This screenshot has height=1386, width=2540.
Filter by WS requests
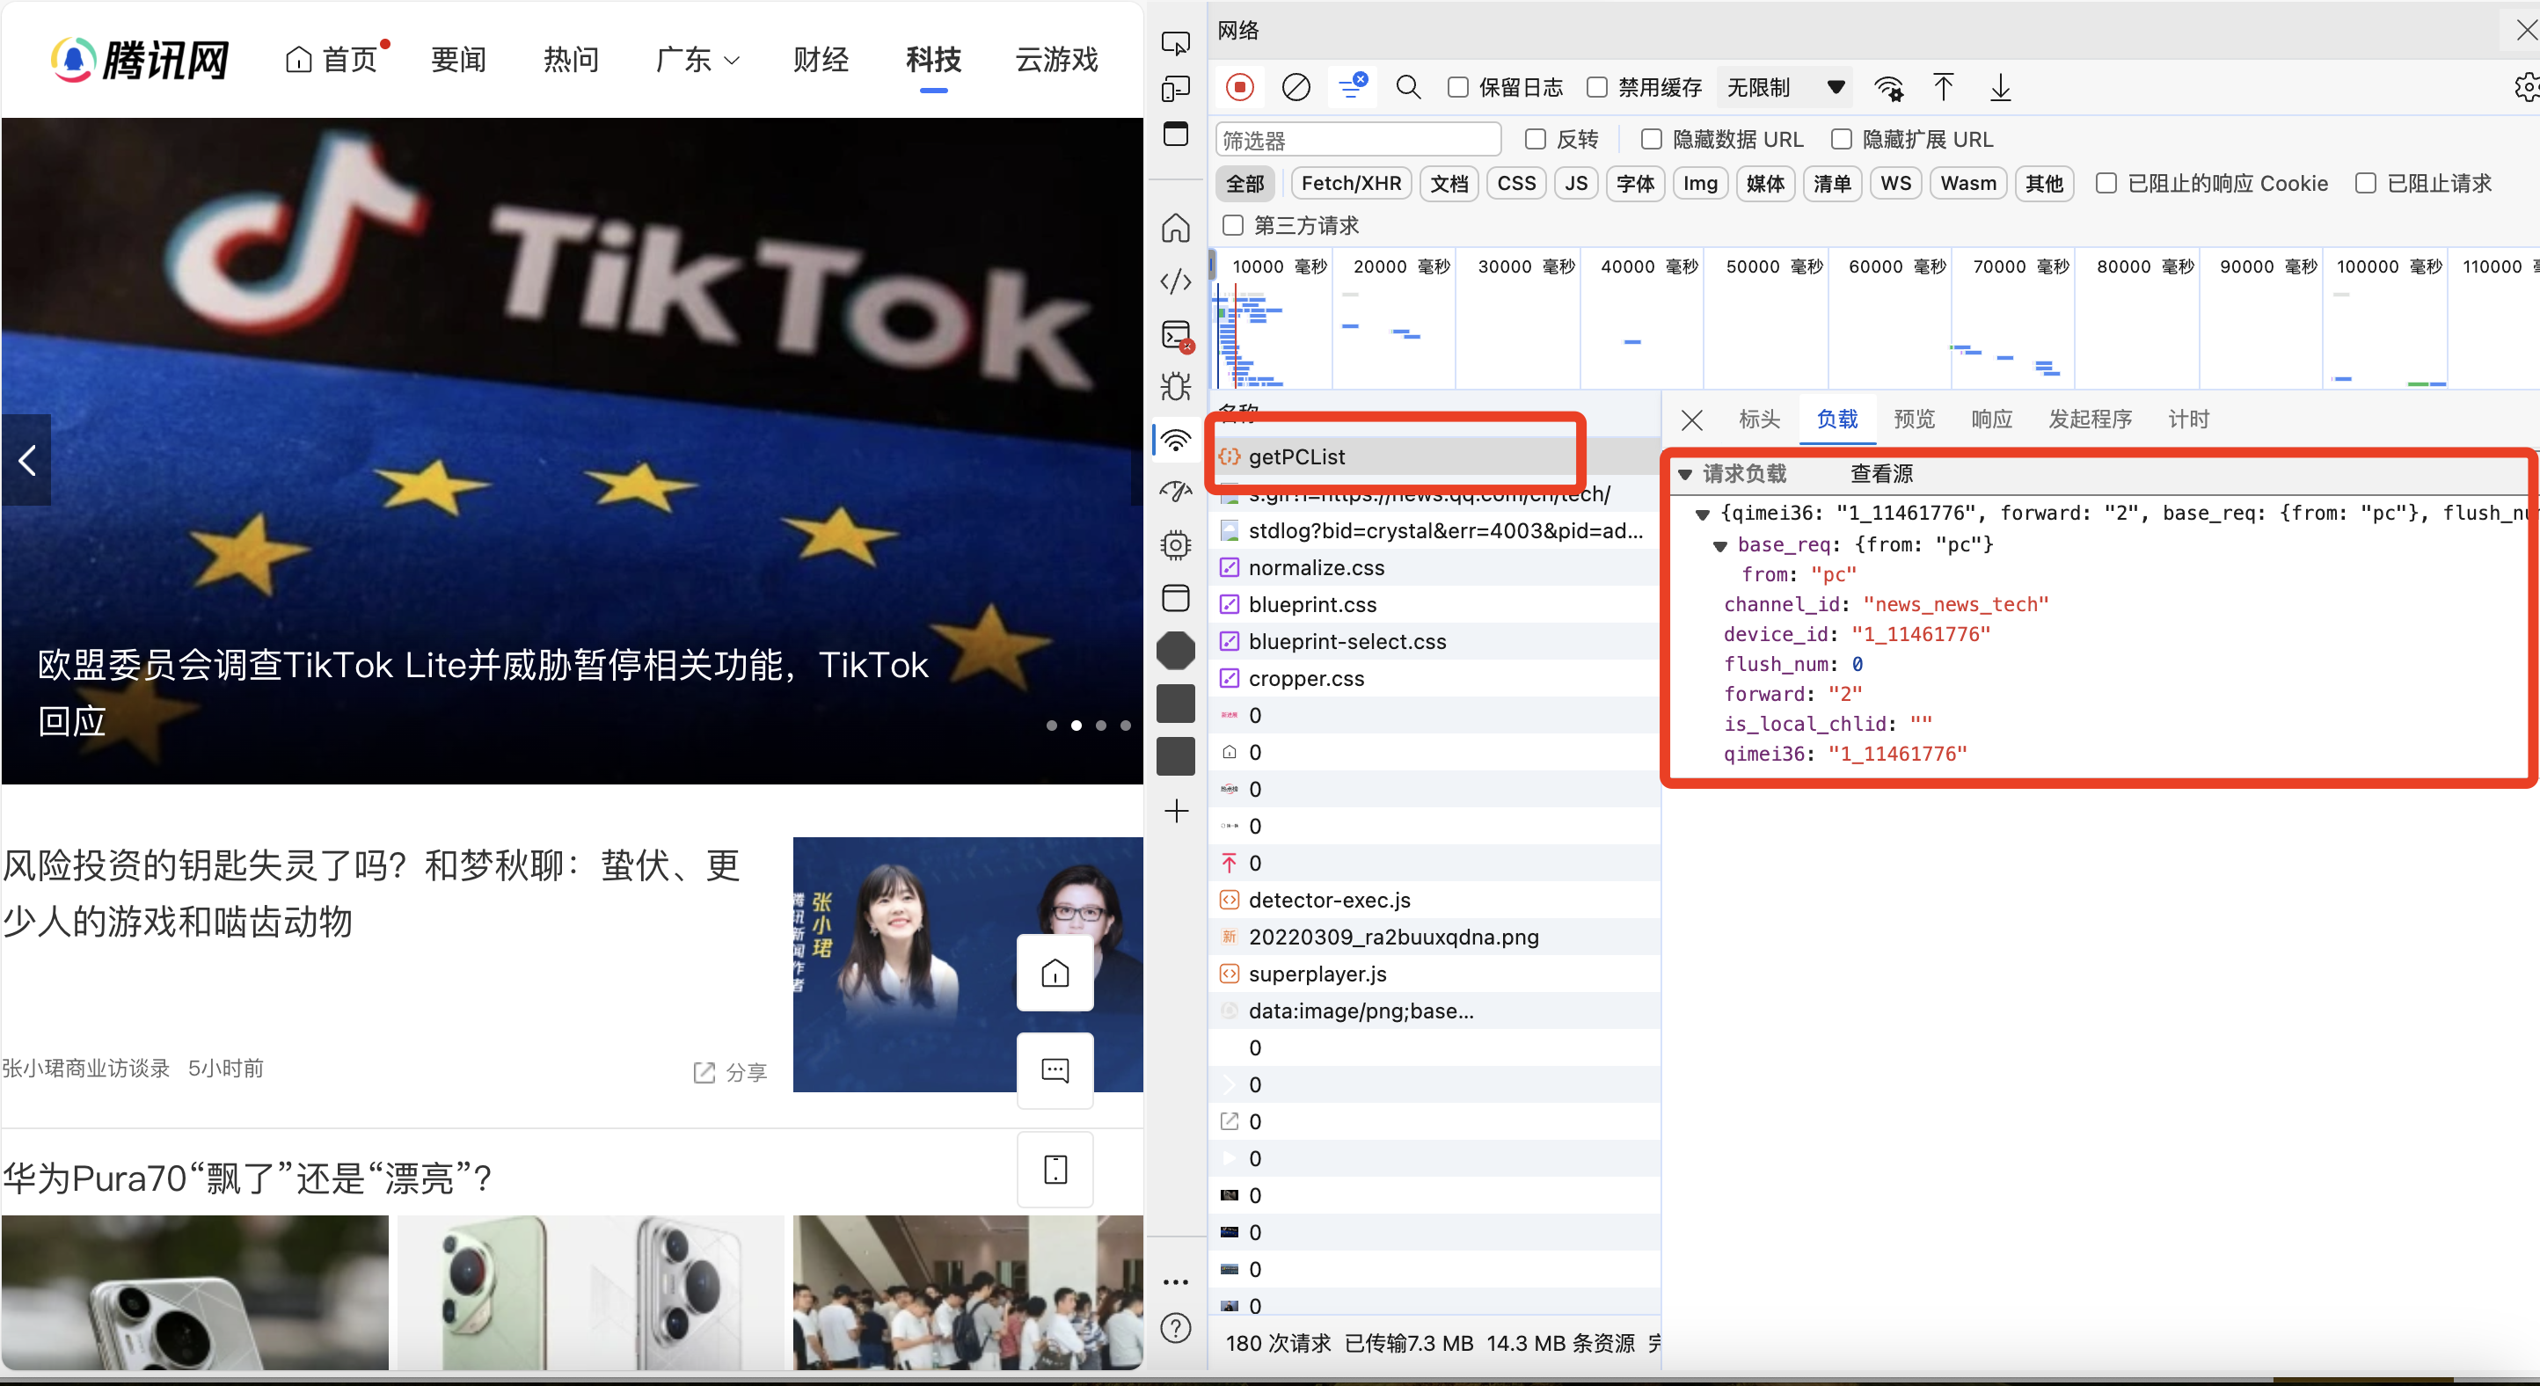point(1895,183)
